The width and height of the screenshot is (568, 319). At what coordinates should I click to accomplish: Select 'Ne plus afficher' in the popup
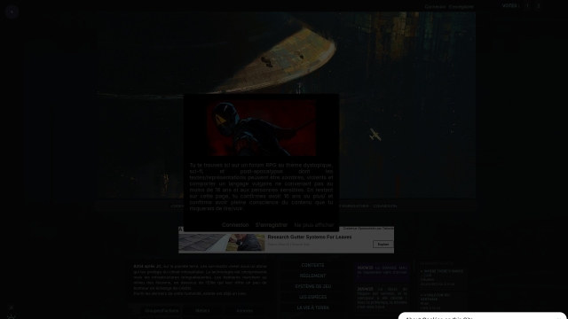click(x=314, y=225)
